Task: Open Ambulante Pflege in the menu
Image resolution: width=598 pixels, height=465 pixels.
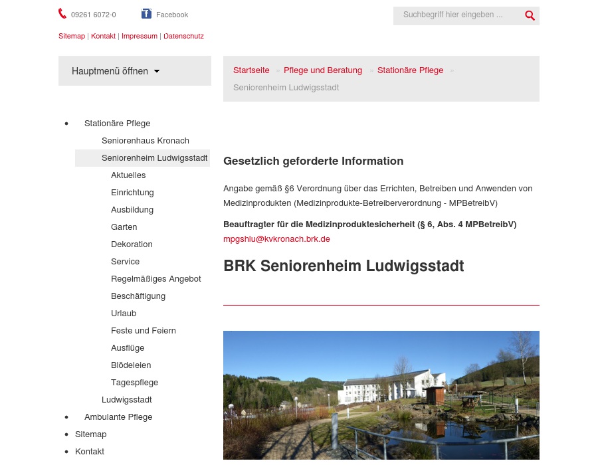Action: pos(118,417)
